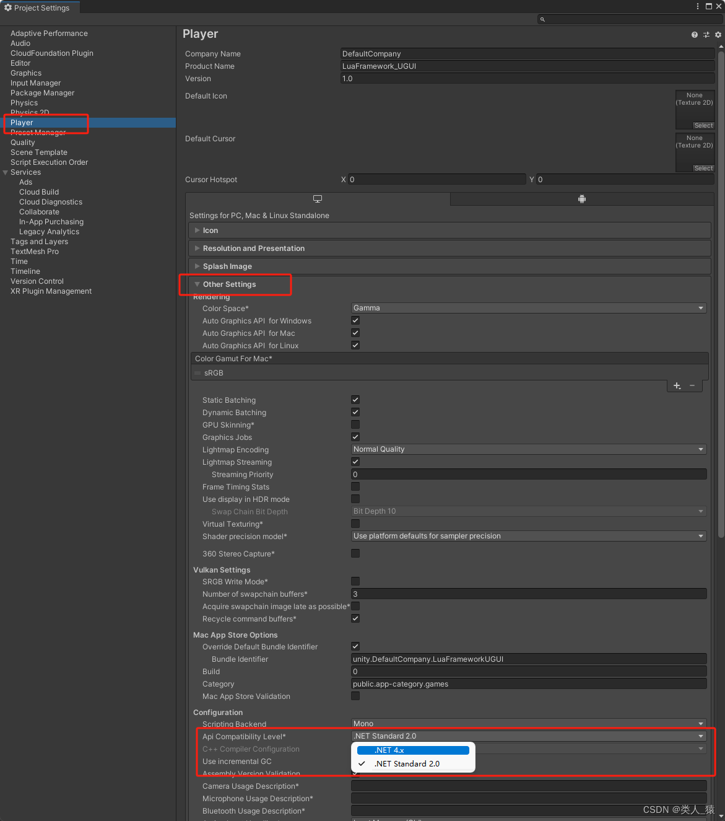
Task: Click Select on the Default Cursor slot
Action: (703, 168)
